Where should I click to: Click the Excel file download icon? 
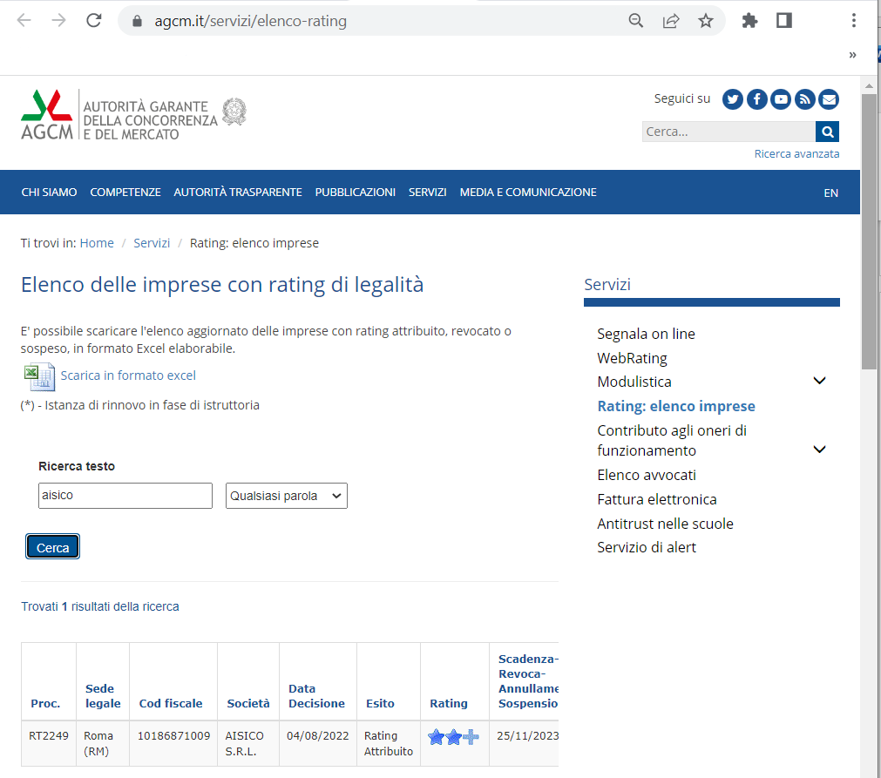tap(38, 376)
